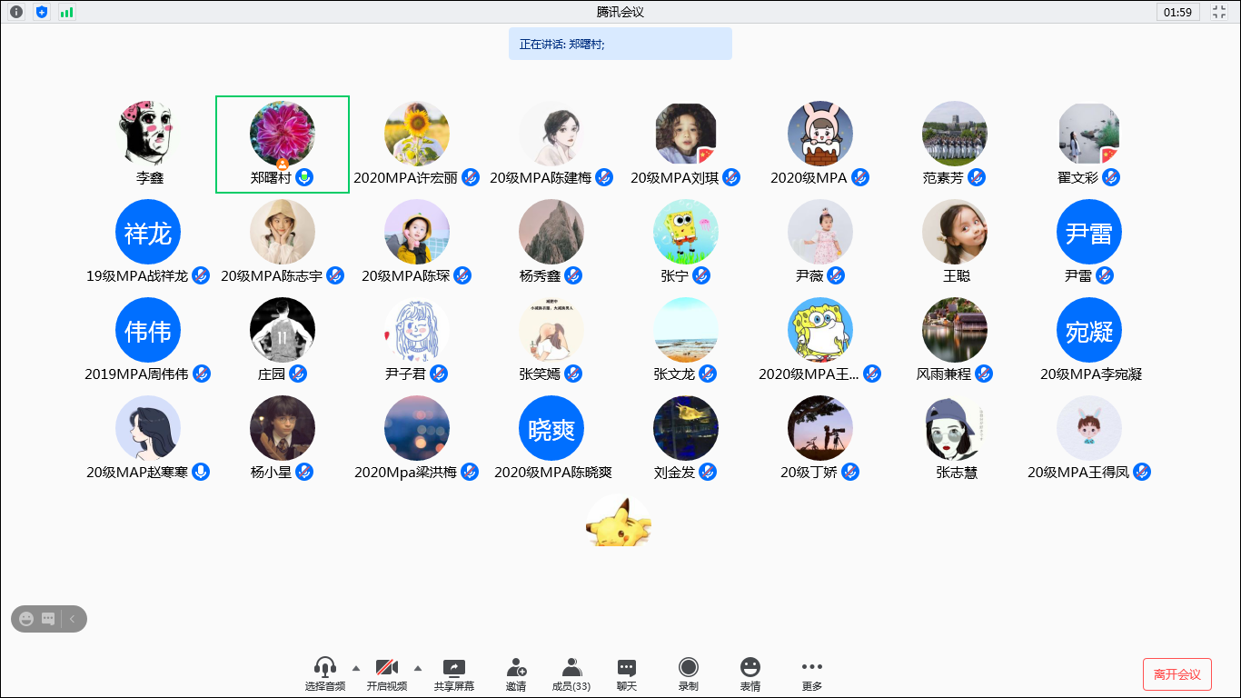Toggle audio via 选择音频 headphone button

pos(325,669)
